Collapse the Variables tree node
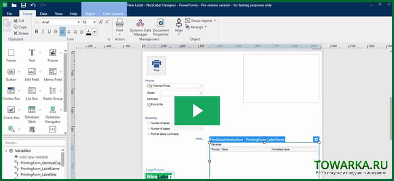 pos(6,151)
